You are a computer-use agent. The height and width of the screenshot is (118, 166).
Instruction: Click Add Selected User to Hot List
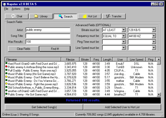pyautogui.click(x=122, y=107)
